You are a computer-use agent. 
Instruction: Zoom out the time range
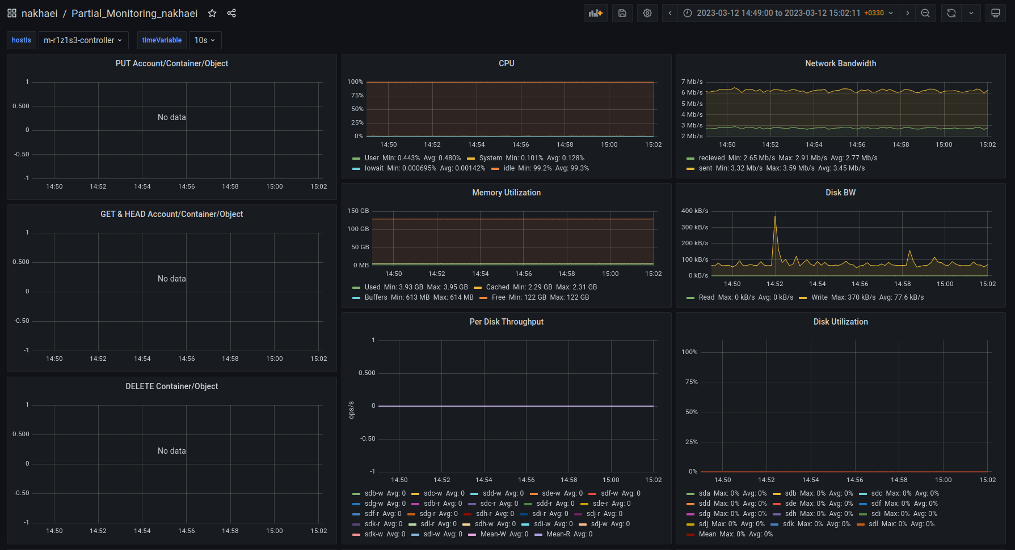coord(925,13)
